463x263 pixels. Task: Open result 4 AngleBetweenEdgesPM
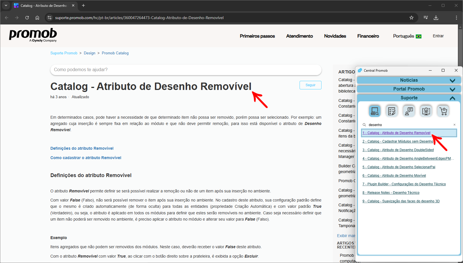click(x=408, y=159)
